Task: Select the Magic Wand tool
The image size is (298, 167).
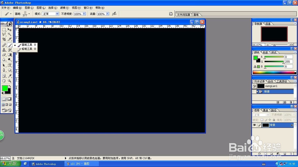Action: pos(10,34)
